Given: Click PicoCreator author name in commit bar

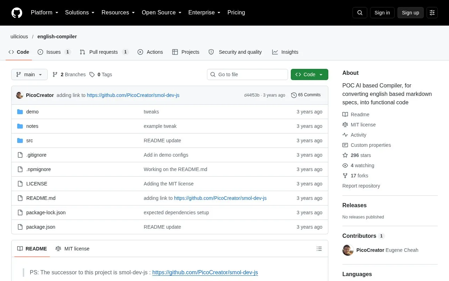Looking at the screenshot, I should click(40, 95).
